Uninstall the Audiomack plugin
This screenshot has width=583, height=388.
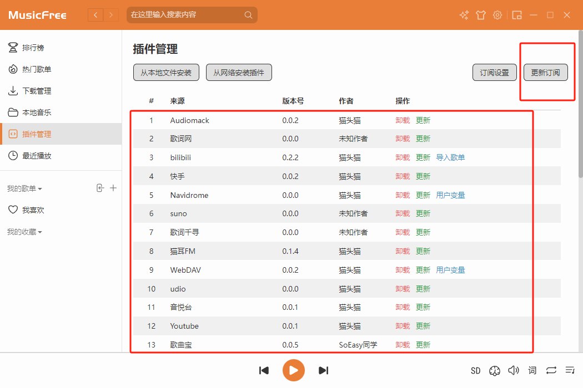tap(403, 120)
